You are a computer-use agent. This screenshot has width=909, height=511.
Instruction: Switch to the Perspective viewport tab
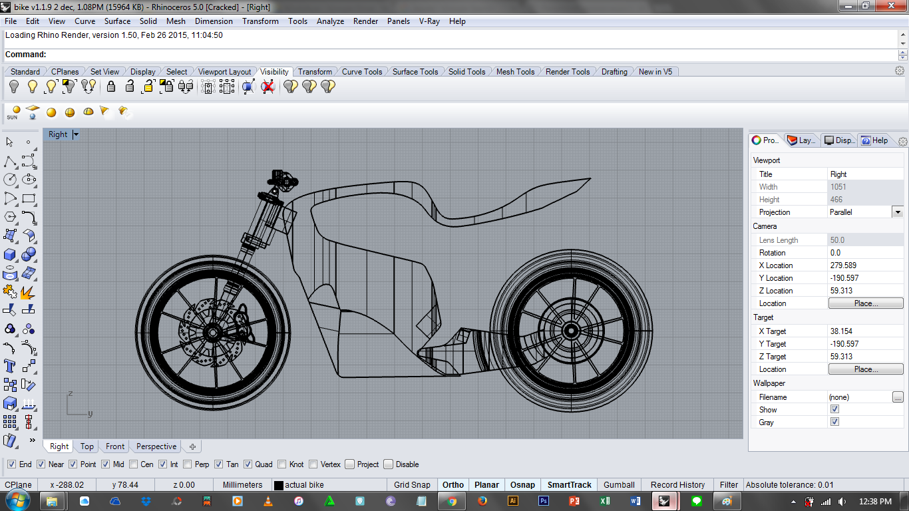point(156,446)
